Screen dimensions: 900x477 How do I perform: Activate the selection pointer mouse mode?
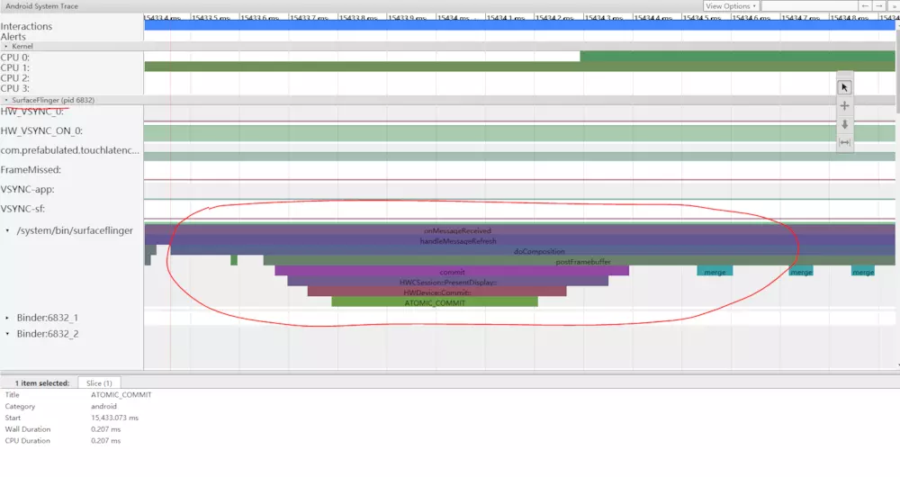pos(844,87)
